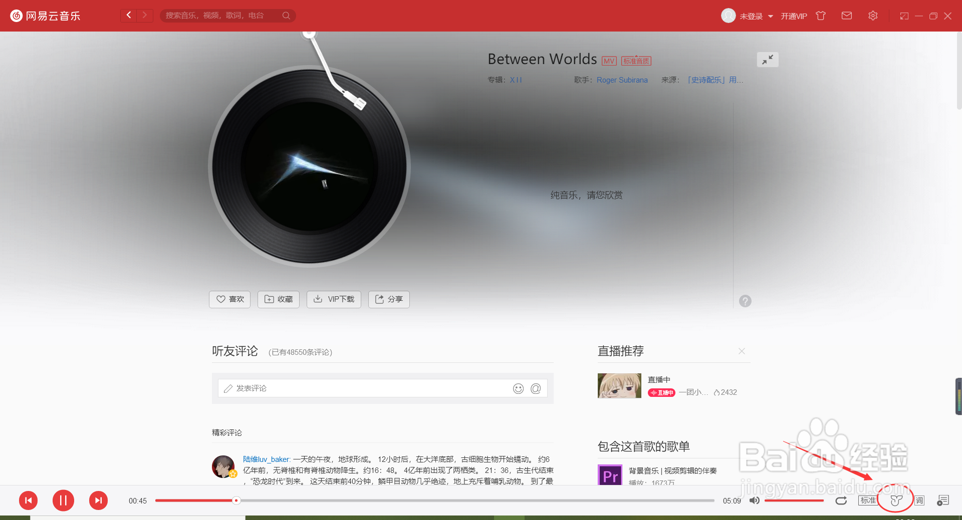Click the song progress bar
Viewport: 962px width, 520px height.
[435, 500]
